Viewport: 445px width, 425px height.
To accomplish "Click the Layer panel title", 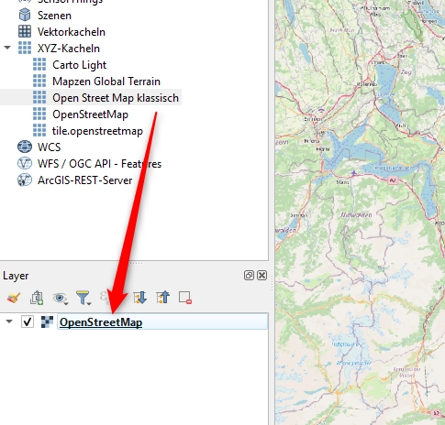I will click(x=16, y=276).
